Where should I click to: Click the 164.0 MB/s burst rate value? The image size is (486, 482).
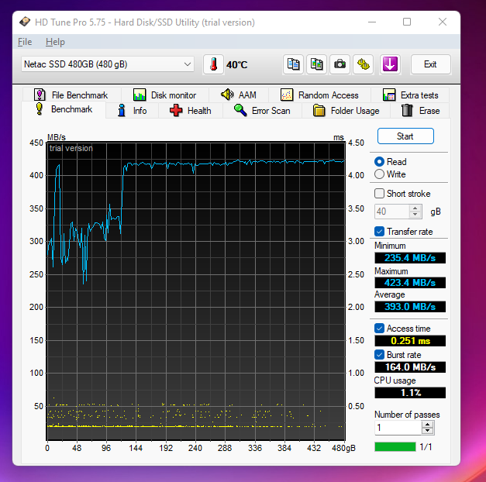click(x=410, y=367)
